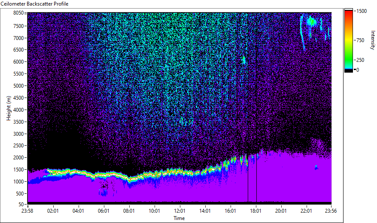This screenshot has height=223, width=377.
Task: Click the 02:01 time tick label
Action: tap(53, 211)
